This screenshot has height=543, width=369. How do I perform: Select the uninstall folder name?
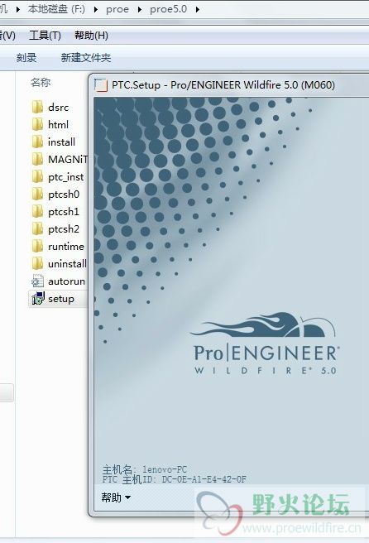tap(67, 264)
